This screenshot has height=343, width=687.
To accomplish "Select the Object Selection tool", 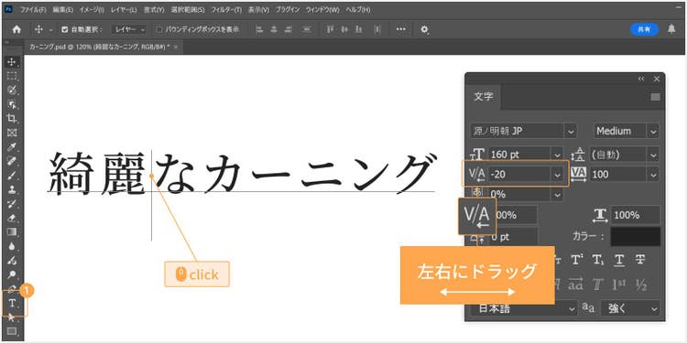I will point(12,103).
